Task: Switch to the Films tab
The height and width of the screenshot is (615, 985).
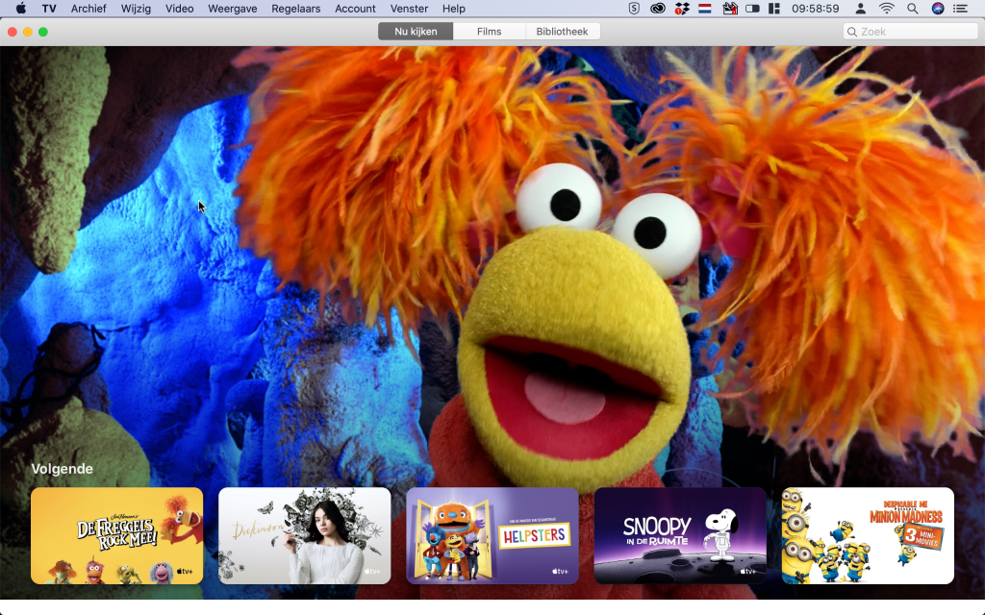Action: click(490, 31)
